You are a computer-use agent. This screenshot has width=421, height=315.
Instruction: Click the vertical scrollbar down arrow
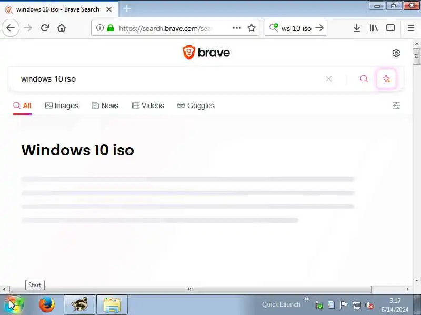click(x=416, y=280)
